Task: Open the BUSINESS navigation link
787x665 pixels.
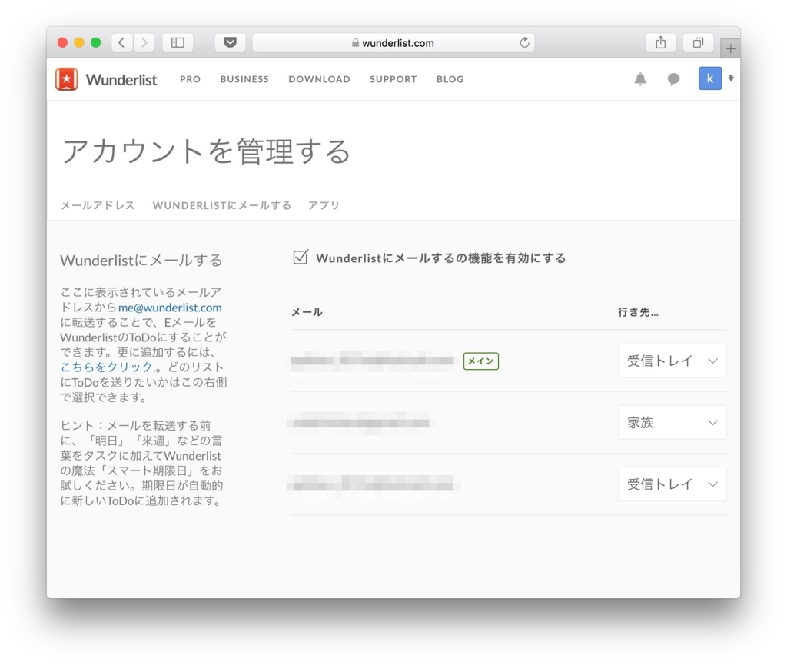Action: click(x=244, y=79)
